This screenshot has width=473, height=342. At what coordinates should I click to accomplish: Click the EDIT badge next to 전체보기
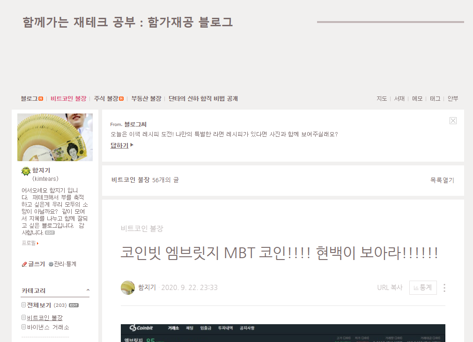coord(74,305)
